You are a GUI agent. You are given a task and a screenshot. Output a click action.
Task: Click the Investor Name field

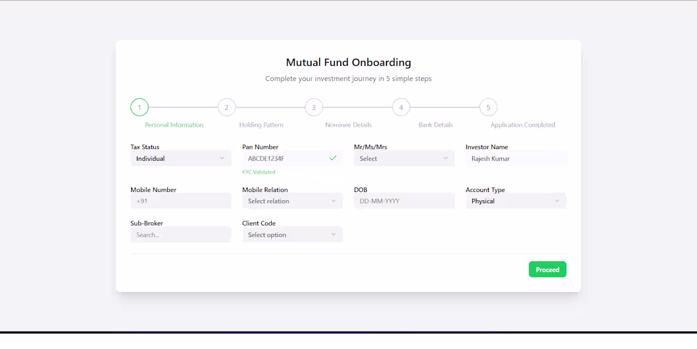click(516, 158)
